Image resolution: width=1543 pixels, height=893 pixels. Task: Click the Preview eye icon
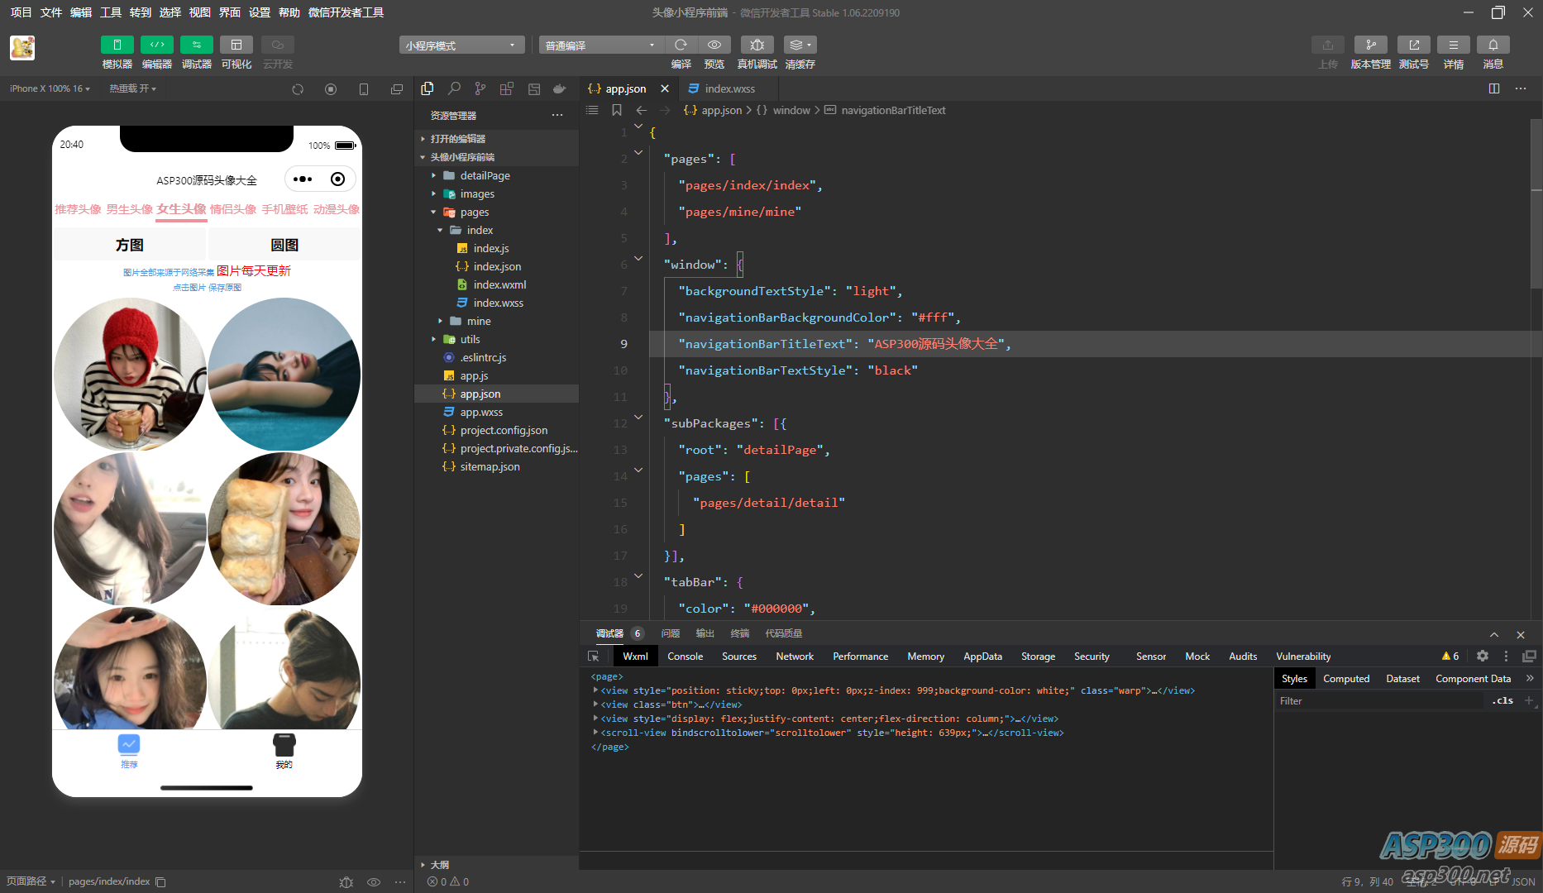coord(714,45)
